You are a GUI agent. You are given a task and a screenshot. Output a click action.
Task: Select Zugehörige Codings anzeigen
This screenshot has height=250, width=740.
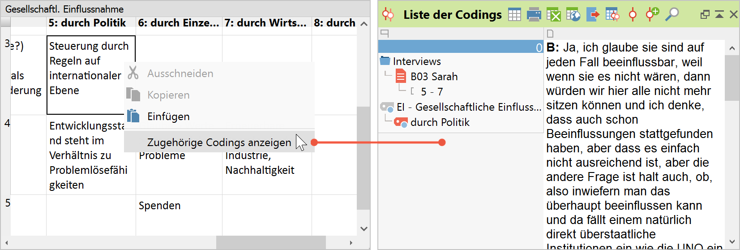click(x=219, y=142)
